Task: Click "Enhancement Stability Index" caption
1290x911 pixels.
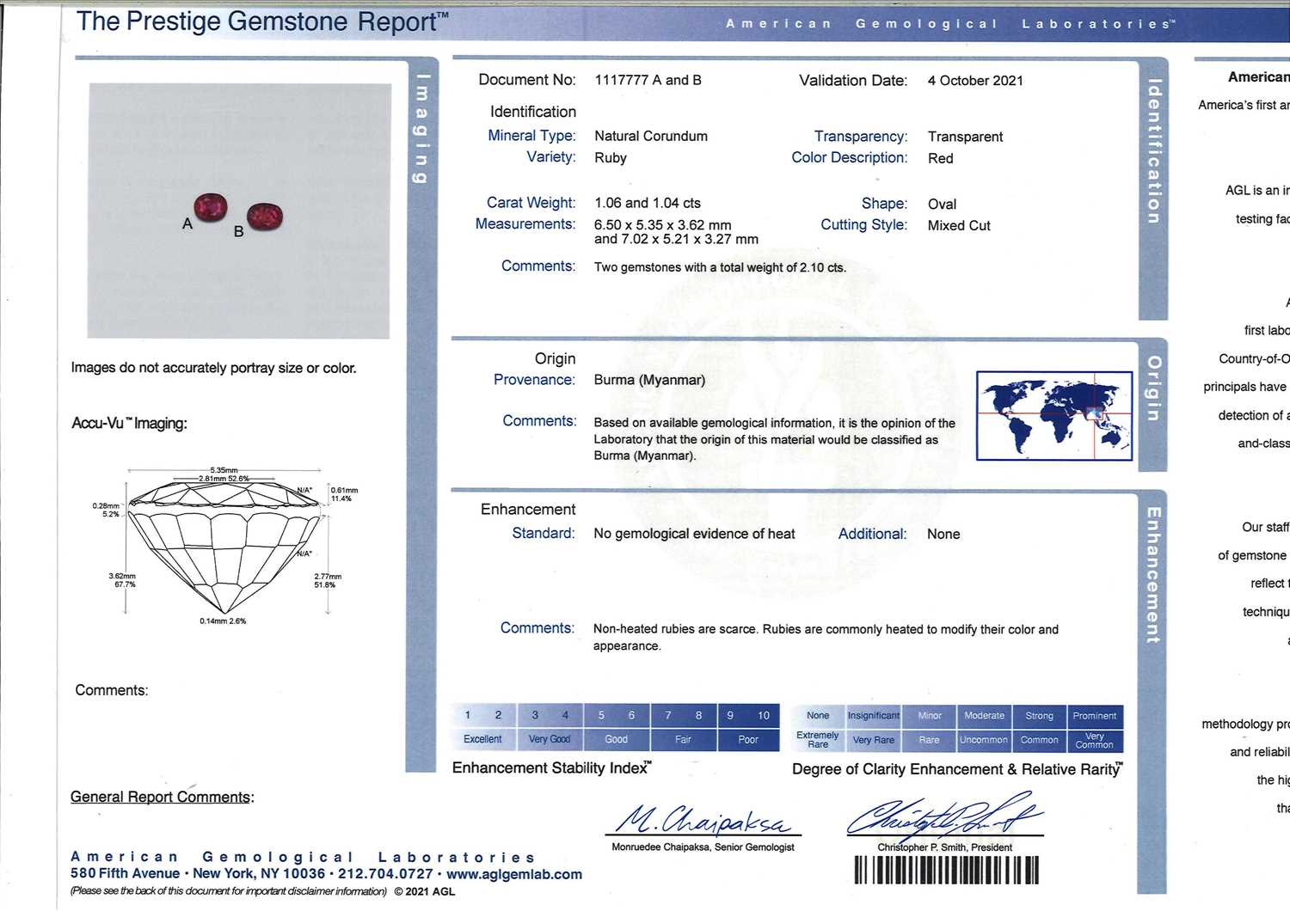Action: click(x=552, y=767)
